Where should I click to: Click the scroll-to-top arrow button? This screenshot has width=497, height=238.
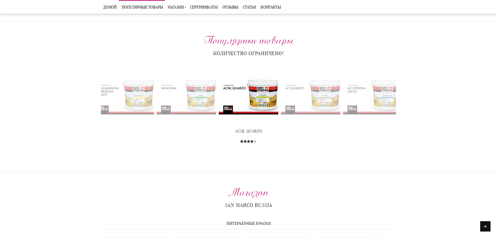point(485,226)
